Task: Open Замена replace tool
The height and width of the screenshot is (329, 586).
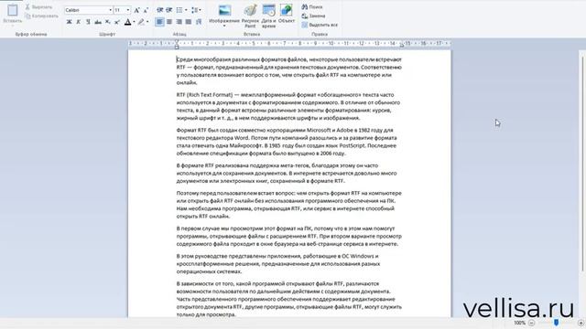Action: tap(313, 16)
